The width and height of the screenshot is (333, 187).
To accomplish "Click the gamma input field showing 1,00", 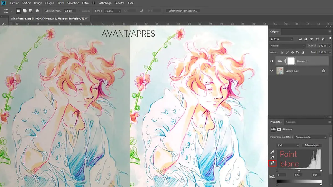I will [299, 175].
